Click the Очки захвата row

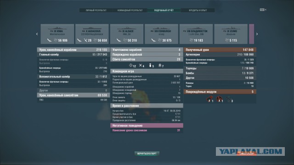[147, 97]
